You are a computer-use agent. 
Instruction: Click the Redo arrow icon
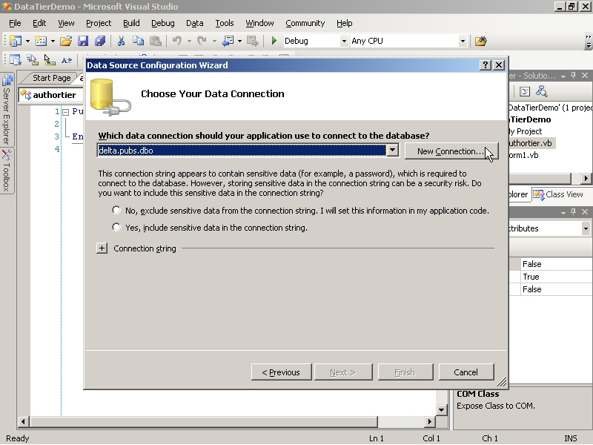coord(202,41)
